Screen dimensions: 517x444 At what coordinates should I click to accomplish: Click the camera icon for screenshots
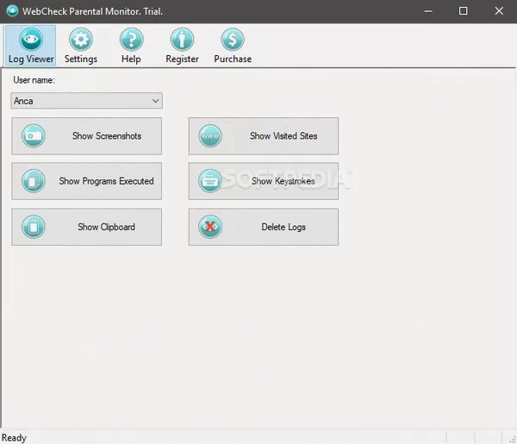pyautogui.click(x=34, y=136)
